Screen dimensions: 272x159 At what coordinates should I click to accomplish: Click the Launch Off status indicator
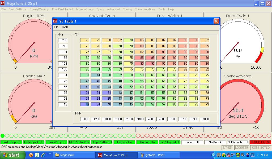tap(192, 142)
